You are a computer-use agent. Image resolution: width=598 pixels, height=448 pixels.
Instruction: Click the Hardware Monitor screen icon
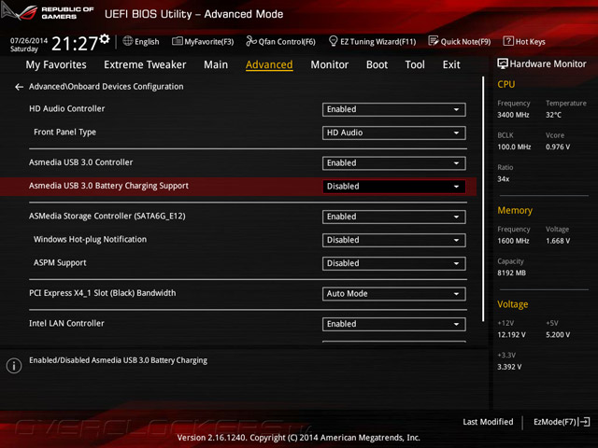pyautogui.click(x=503, y=63)
